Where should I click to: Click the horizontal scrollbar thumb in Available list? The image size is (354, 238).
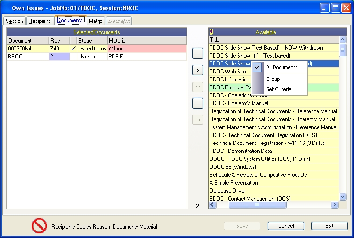pos(257,205)
